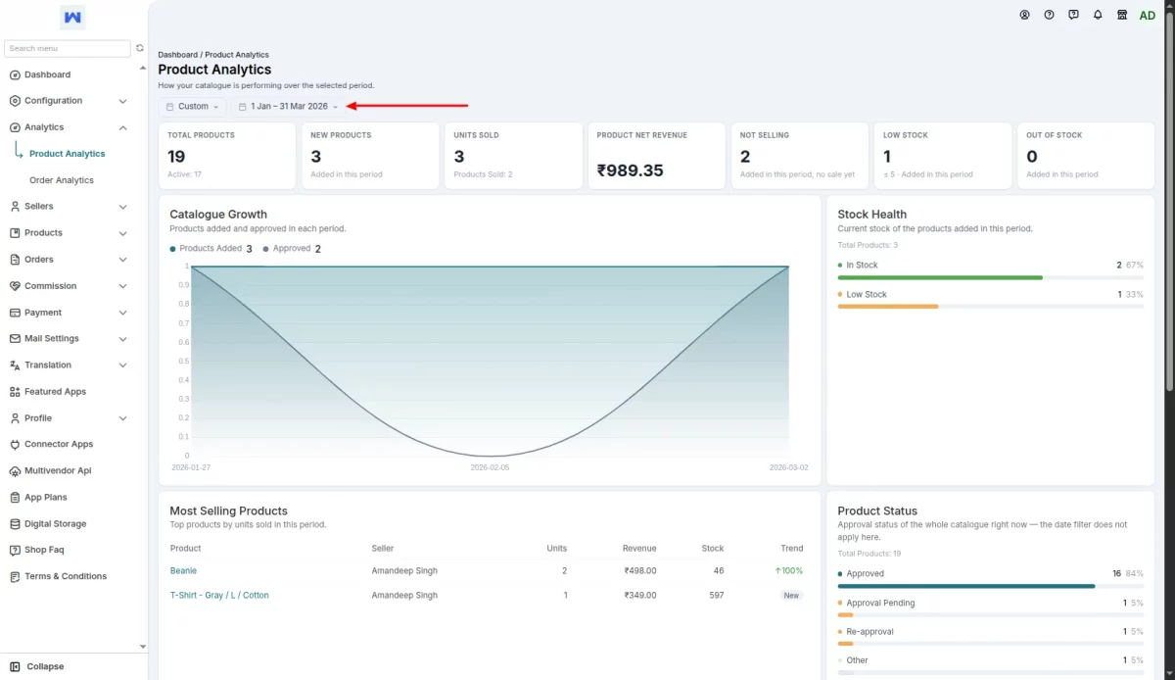Click the Not Selling card
1175x680 pixels.
point(799,156)
